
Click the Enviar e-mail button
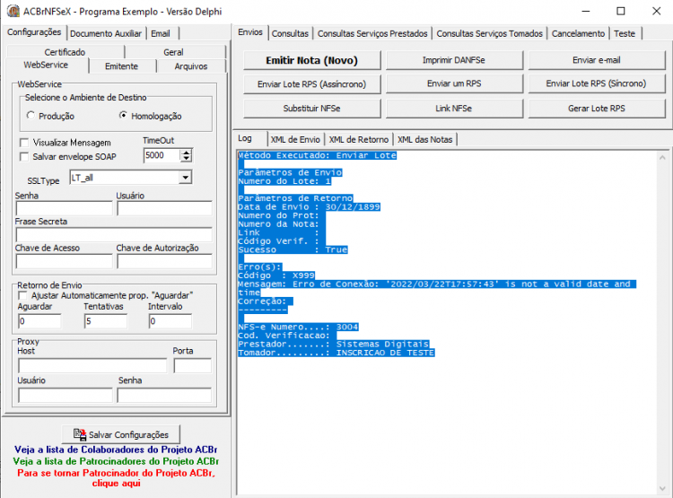(597, 60)
